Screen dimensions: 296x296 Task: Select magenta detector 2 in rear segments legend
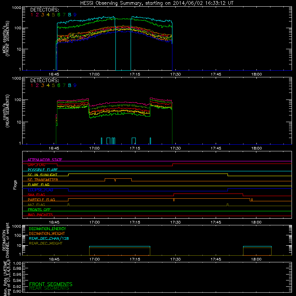[37, 85]
